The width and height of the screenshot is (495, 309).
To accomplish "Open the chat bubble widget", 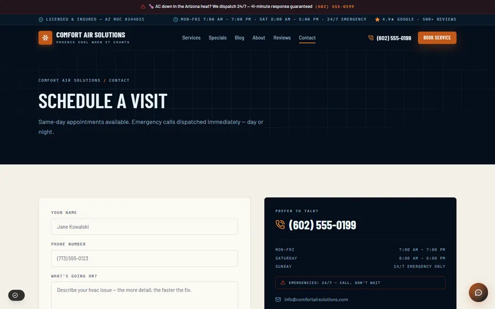I will tap(478, 293).
